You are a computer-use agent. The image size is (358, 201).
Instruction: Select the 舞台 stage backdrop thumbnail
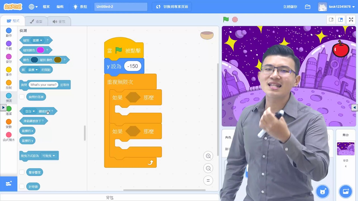point(346,149)
